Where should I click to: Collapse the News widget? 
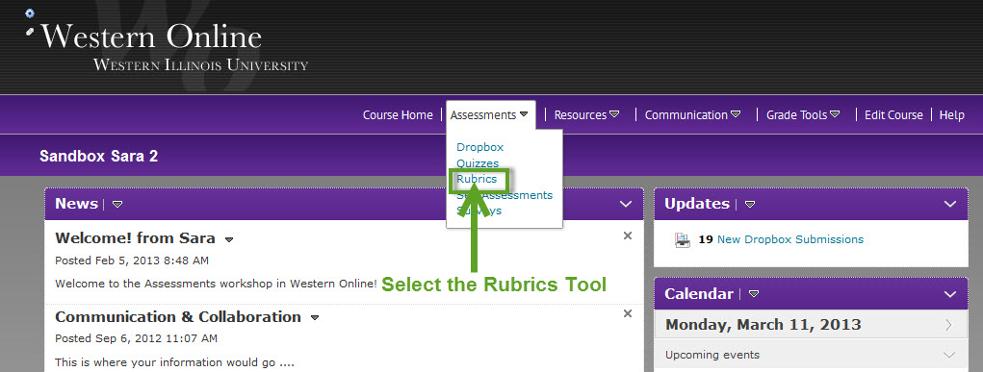pos(626,204)
